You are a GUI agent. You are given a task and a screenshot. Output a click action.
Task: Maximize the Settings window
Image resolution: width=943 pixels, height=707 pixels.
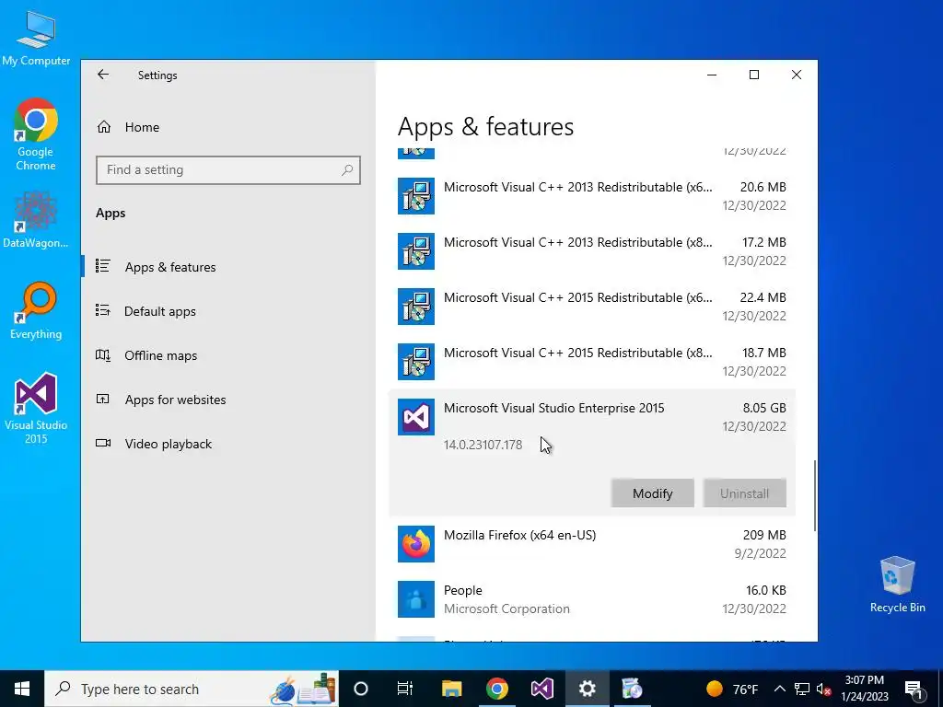pyautogui.click(x=754, y=75)
